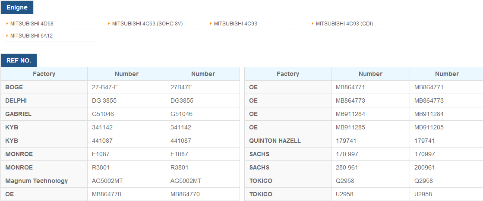Select GABRIEL reference number G51046
Screen dimensions: 483x201
103,114
